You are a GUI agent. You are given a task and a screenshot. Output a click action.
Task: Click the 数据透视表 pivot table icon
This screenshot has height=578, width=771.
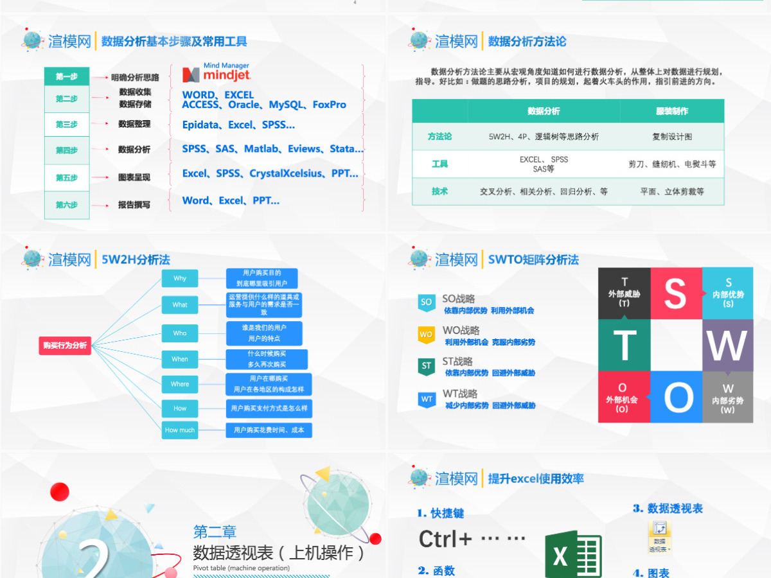659,538
